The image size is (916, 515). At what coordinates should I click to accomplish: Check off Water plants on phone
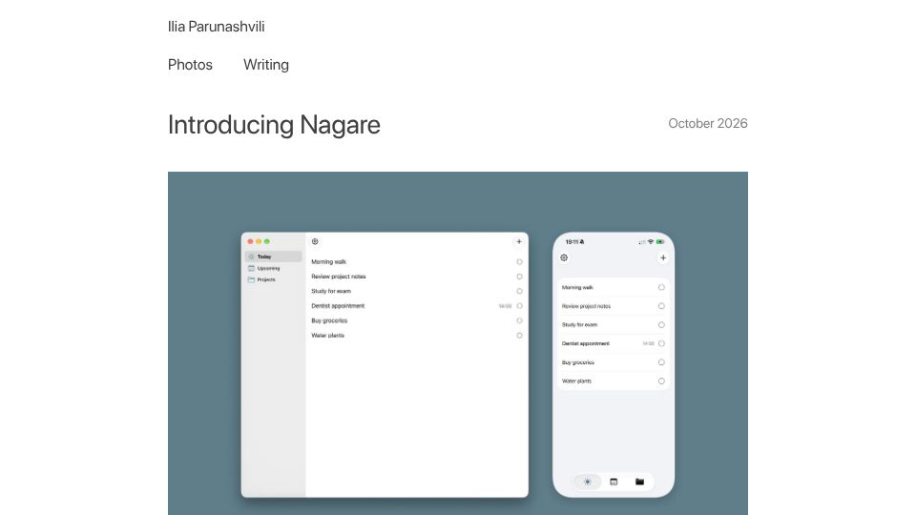(x=661, y=381)
